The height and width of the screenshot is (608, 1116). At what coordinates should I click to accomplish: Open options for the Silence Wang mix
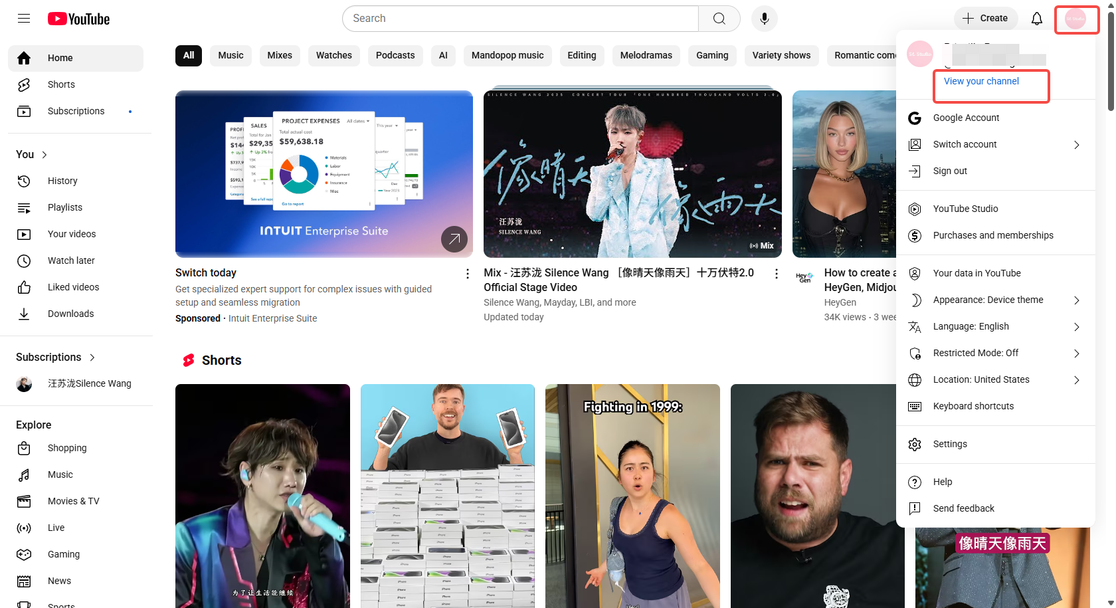pyautogui.click(x=776, y=274)
